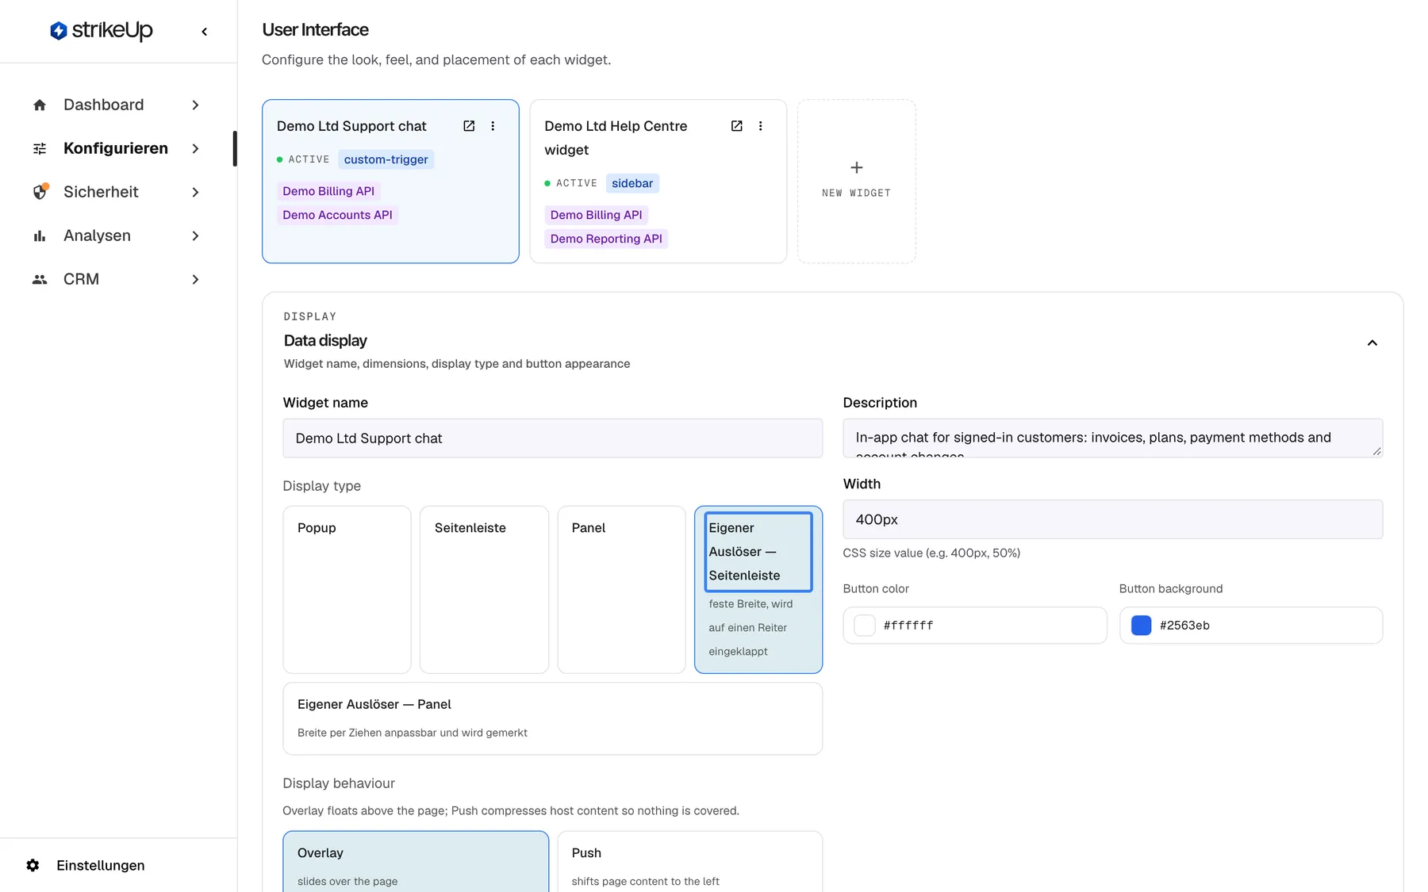Image resolution: width=1428 pixels, height=892 pixels.
Task: Collapse the Data display section
Action: click(1372, 343)
